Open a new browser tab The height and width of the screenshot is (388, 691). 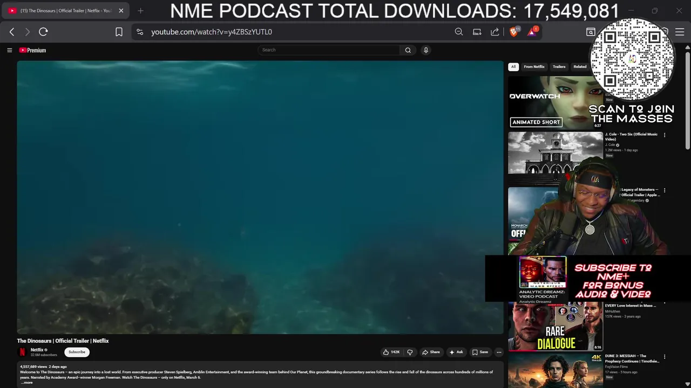pos(140,10)
